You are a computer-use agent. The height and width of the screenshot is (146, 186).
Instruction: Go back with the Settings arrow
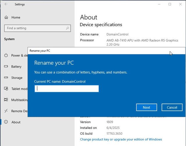[x=6, y=4]
